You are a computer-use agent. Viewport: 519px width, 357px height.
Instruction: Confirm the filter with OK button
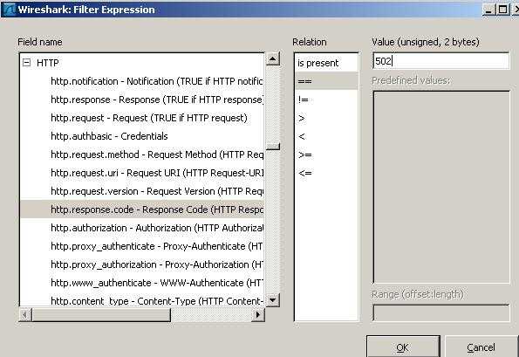tap(403, 347)
